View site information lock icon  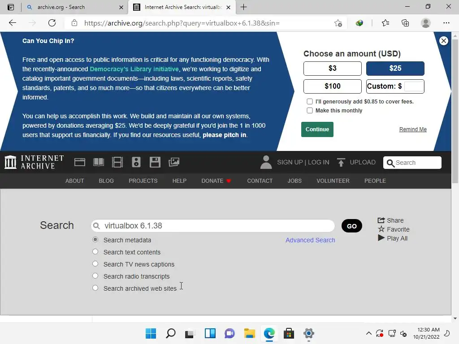74,23
